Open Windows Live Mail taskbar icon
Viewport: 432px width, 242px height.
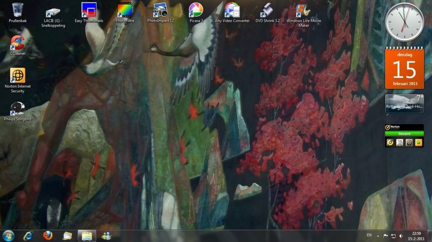coord(67,236)
